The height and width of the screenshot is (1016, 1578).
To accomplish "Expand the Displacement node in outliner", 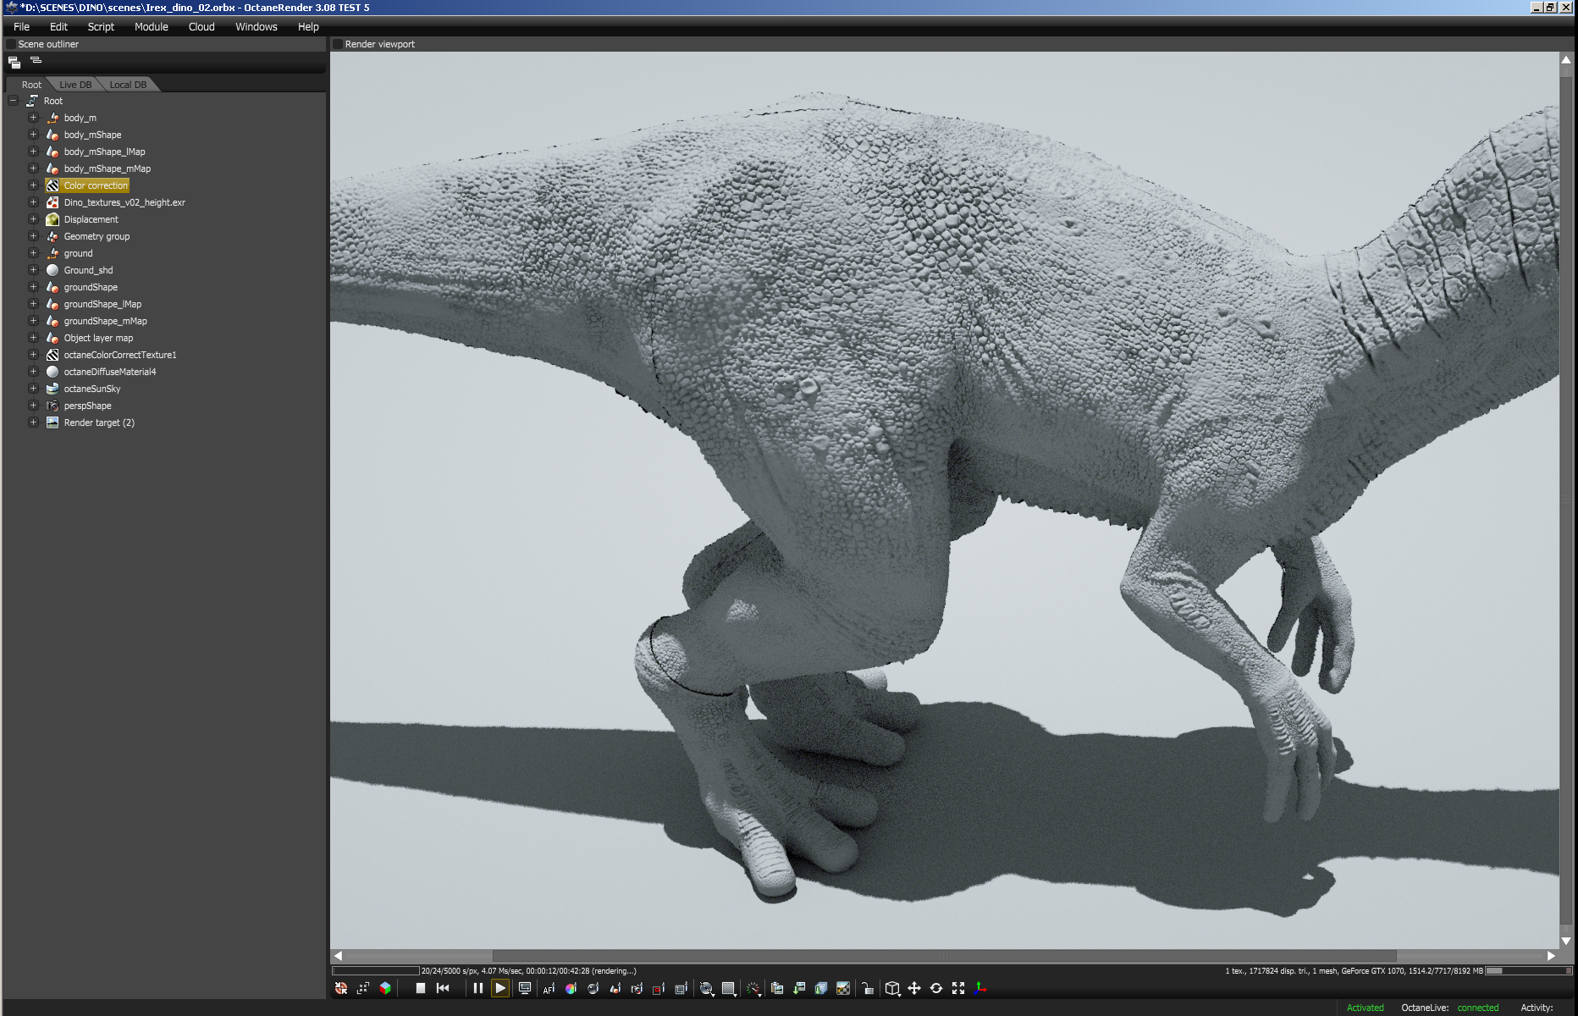I will (33, 219).
